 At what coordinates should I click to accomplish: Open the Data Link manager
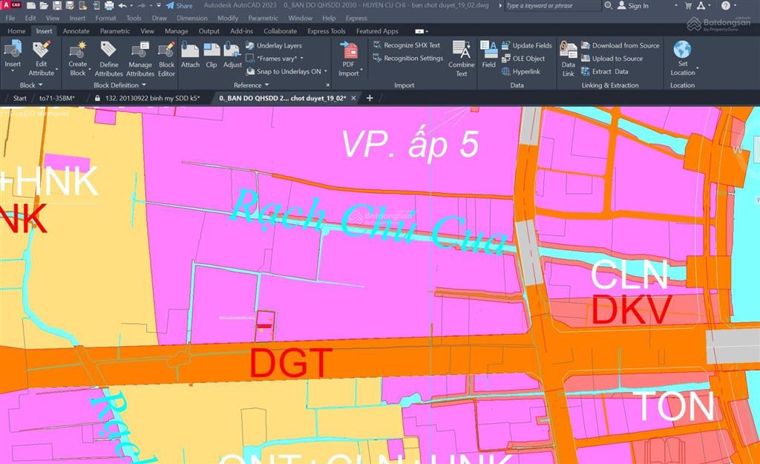[x=568, y=59]
